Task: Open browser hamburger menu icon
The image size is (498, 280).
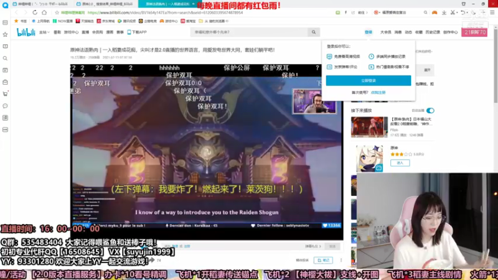Action: click(492, 12)
